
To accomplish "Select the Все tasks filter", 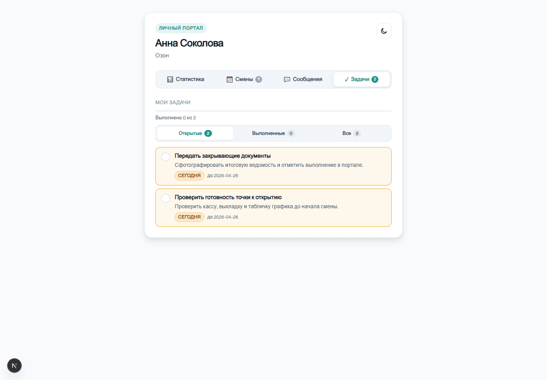I will pyautogui.click(x=351, y=133).
